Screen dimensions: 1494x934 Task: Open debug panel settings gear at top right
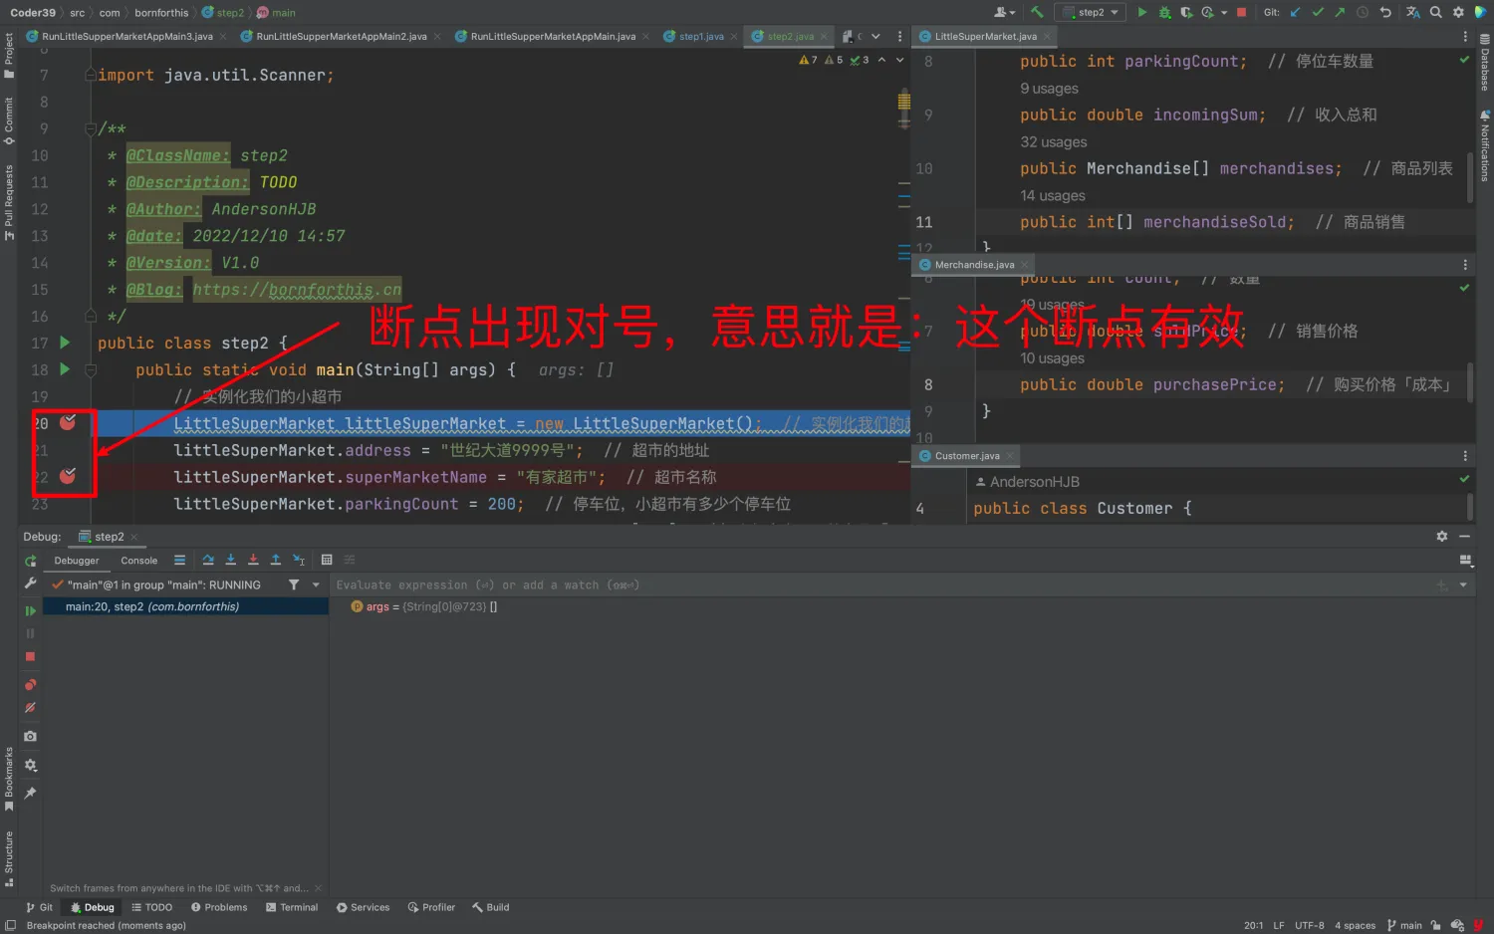pyautogui.click(x=1441, y=536)
